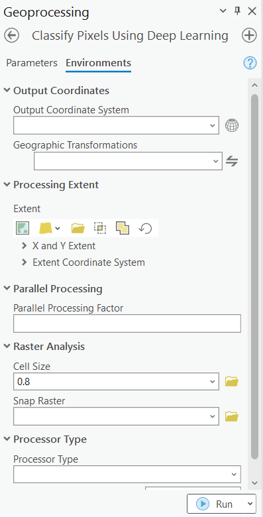Open the Processor Type dropdown

click(127, 474)
